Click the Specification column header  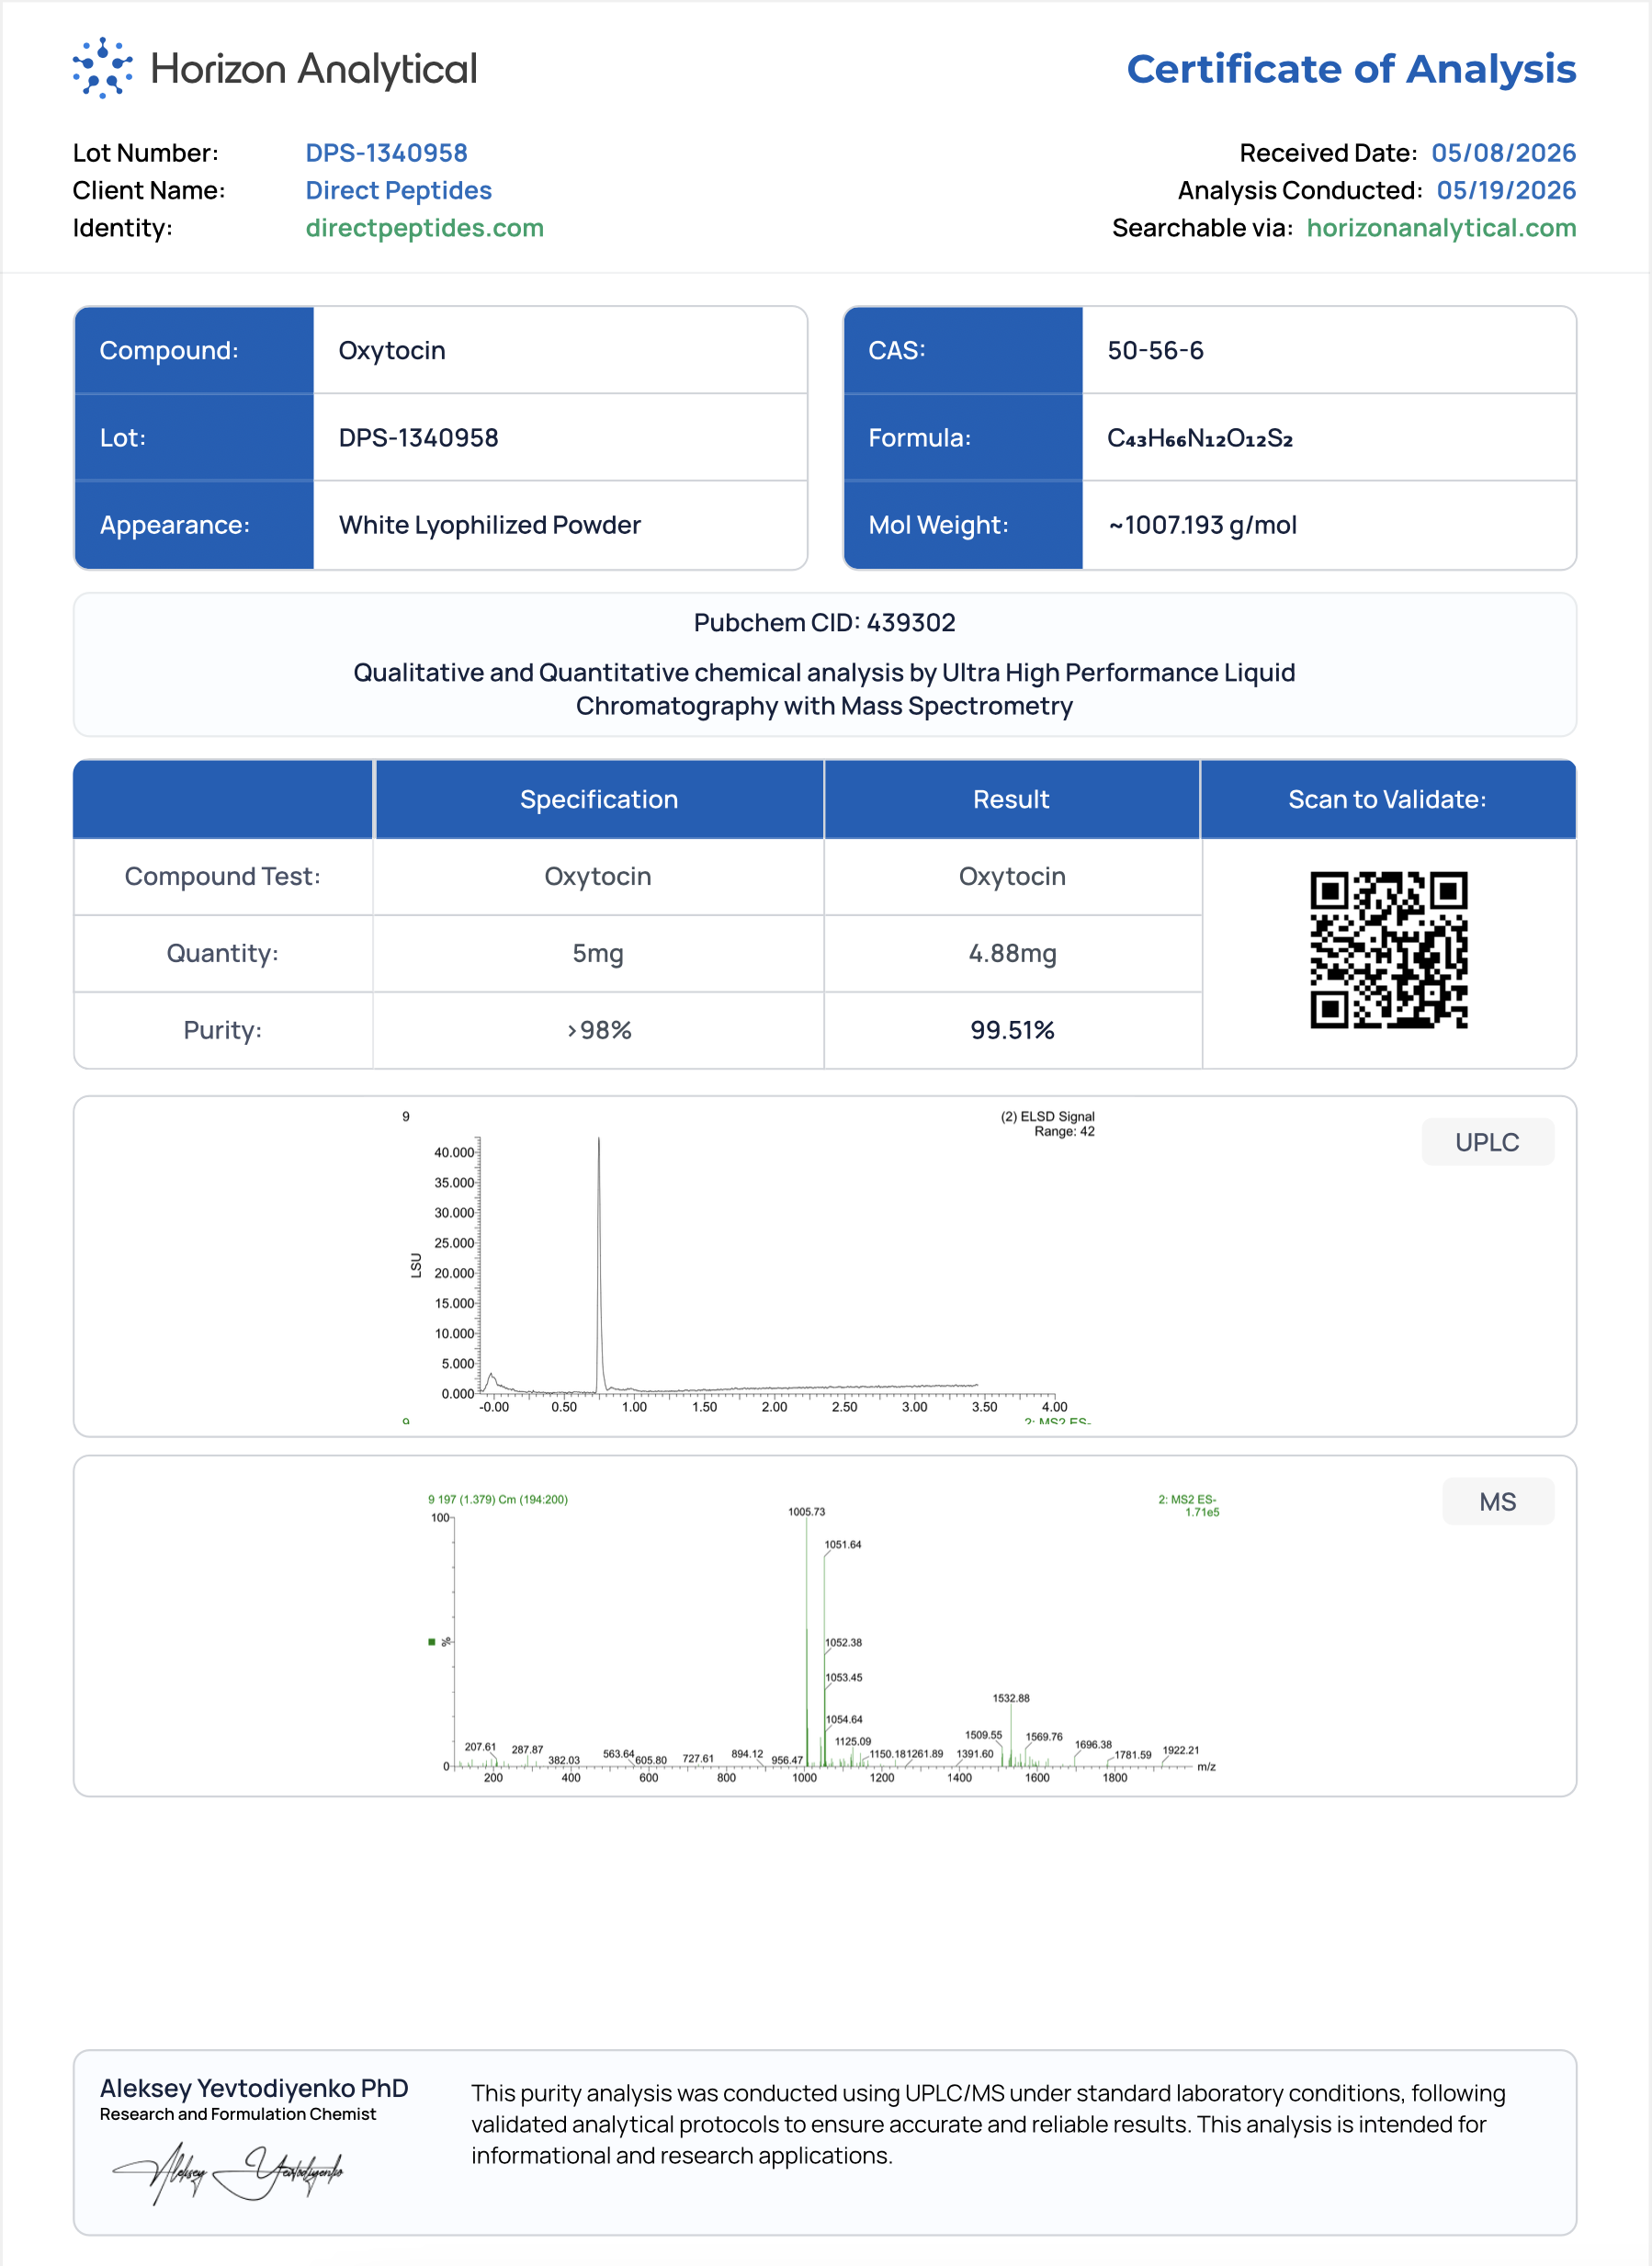pos(598,799)
